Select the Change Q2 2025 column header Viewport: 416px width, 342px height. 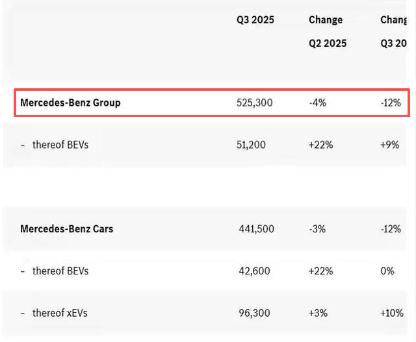(327, 32)
